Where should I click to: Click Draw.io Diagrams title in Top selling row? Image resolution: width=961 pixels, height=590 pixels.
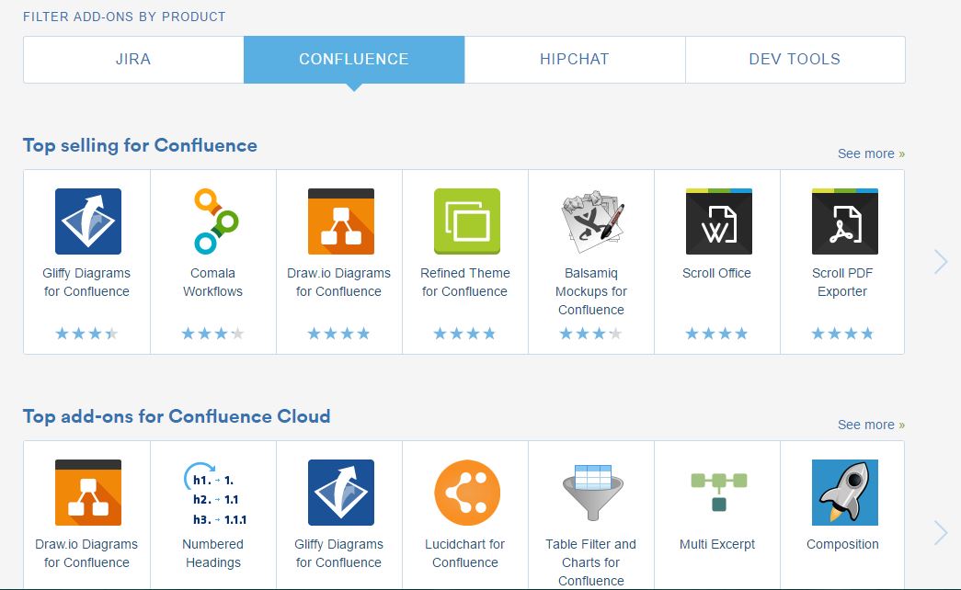339,282
